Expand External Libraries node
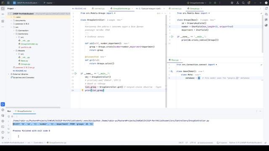 (x=8, y=74)
